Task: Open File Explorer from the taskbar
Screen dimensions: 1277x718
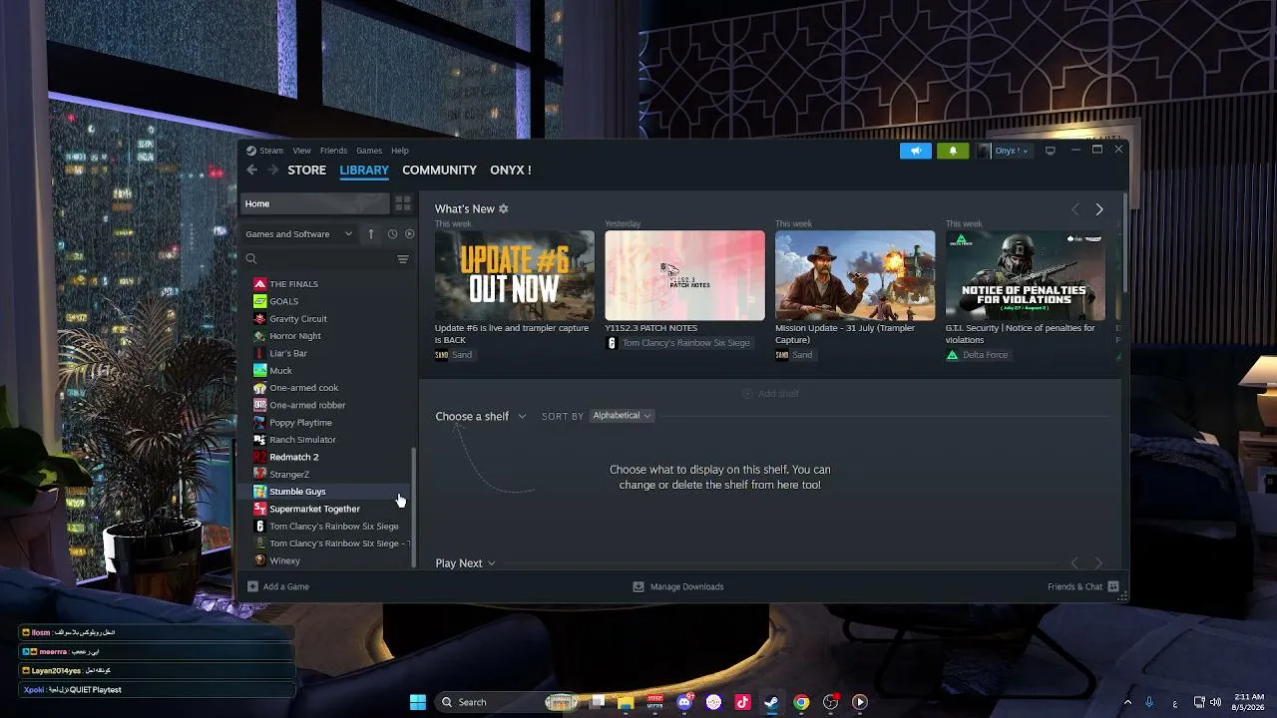Action: click(x=626, y=702)
